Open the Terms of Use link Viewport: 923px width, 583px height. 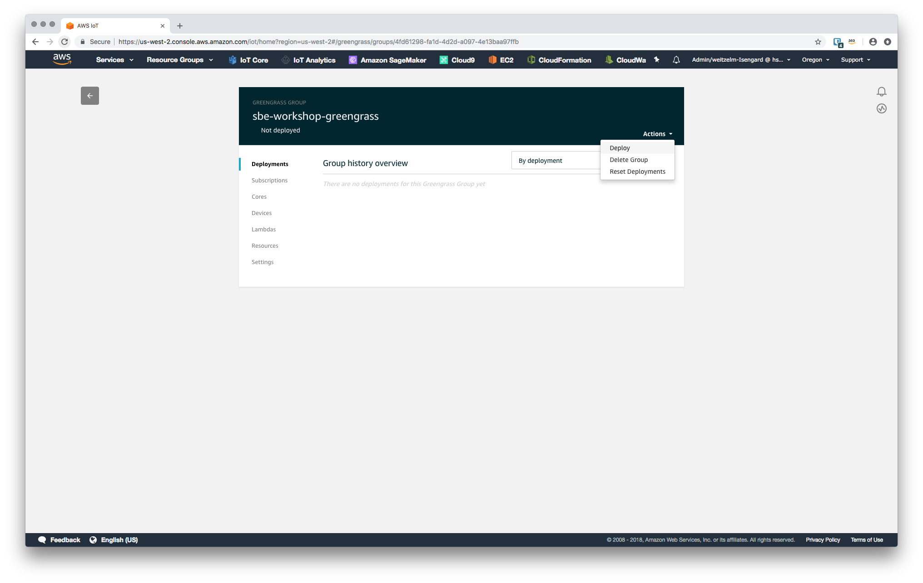[x=867, y=540]
